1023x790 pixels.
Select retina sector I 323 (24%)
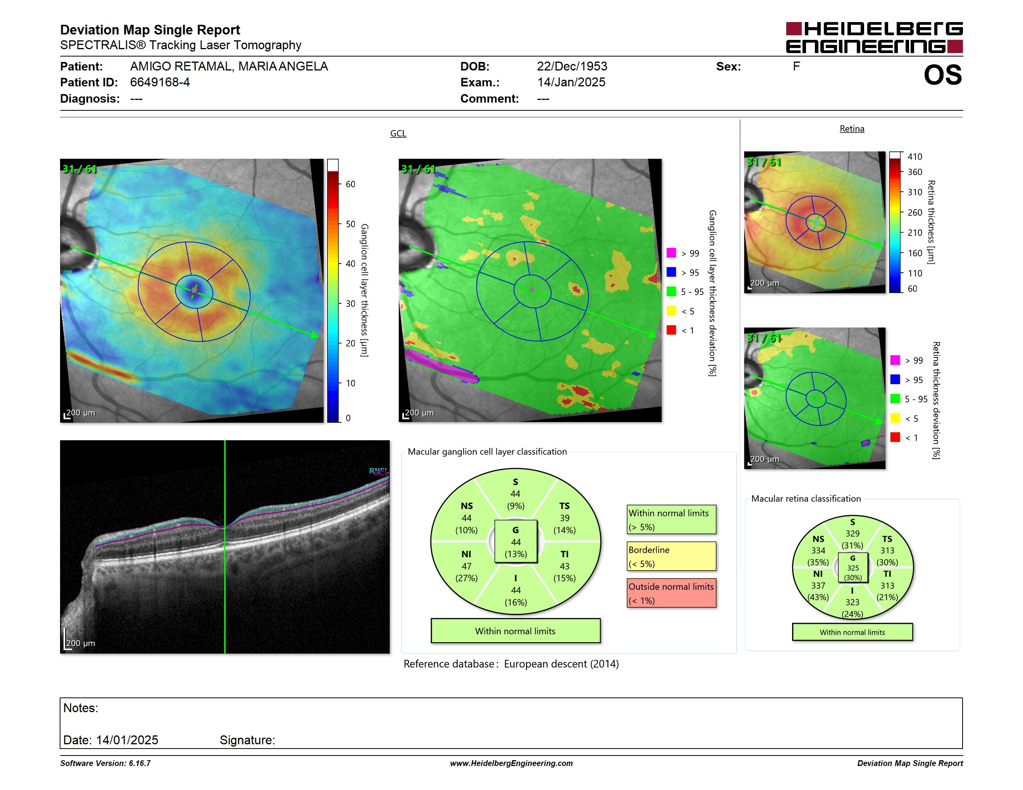click(x=852, y=602)
